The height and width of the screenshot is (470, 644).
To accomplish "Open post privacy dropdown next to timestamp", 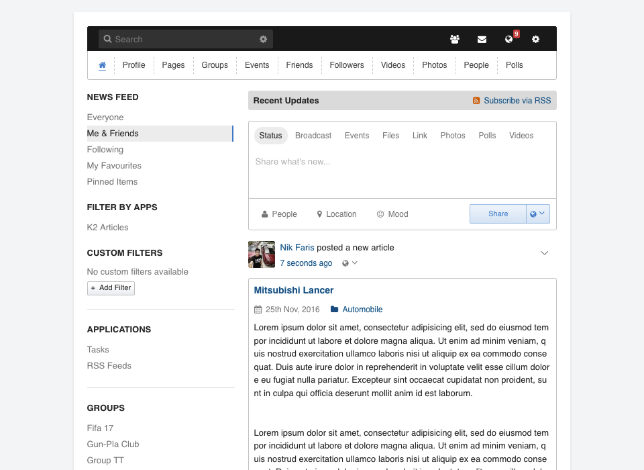I will tap(350, 263).
